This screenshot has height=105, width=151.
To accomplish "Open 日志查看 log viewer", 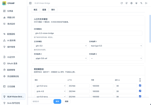I will click(13, 86).
